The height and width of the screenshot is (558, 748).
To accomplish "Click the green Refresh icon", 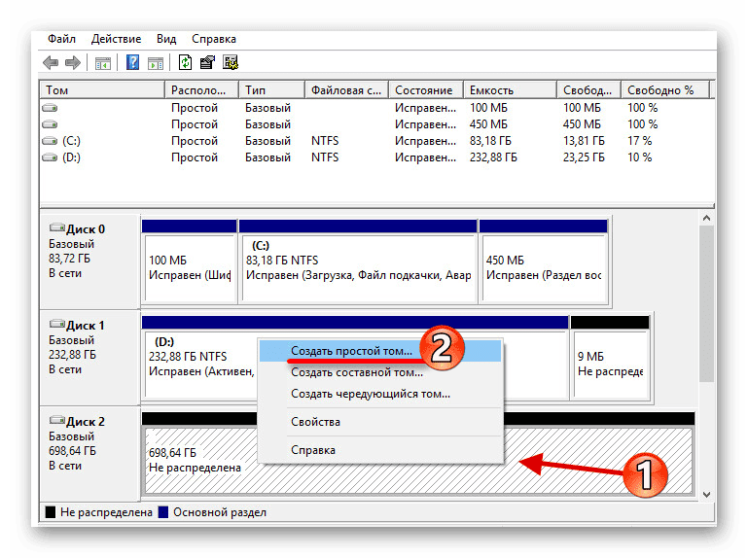I will coord(185,62).
